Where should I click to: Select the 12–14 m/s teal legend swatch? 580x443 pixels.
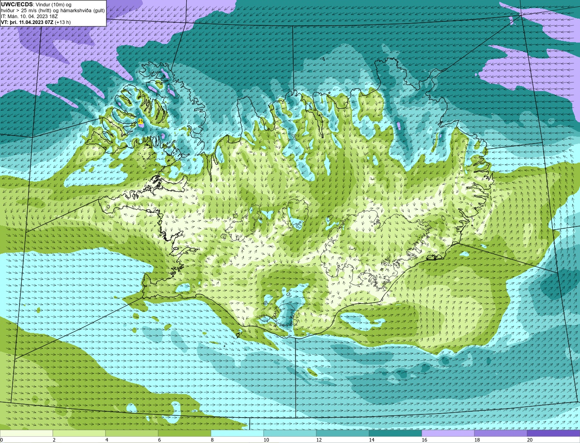point(343,433)
